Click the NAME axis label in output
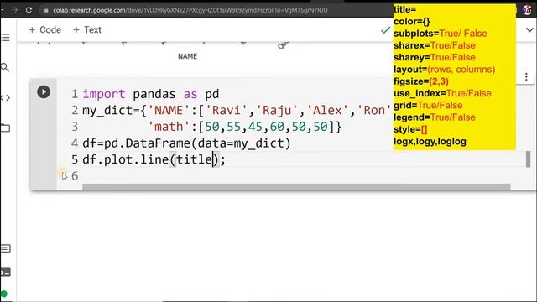This screenshot has width=537, height=302. click(x=187, y=56)
